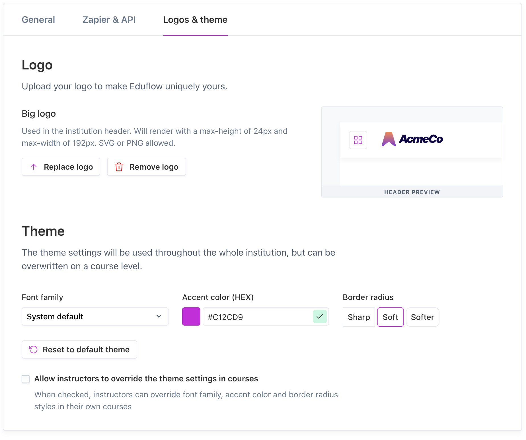Click Reset to default theme button
This screenshot has width=526, height=440.
(79, 349)
